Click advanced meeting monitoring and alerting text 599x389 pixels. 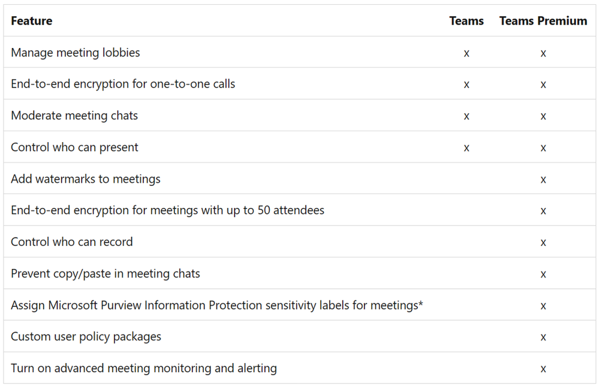pyautogui.click(x=144, y=369)
